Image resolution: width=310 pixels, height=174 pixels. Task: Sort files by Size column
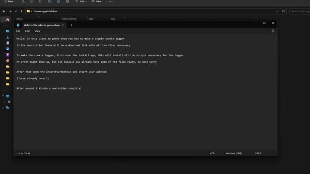[113, 19]
